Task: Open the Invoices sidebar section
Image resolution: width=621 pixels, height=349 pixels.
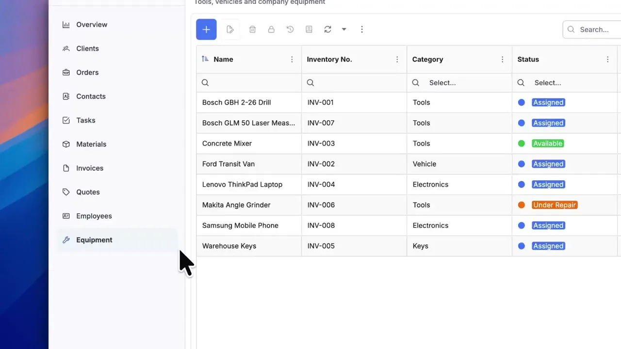Action: click(x=89, y=168)
